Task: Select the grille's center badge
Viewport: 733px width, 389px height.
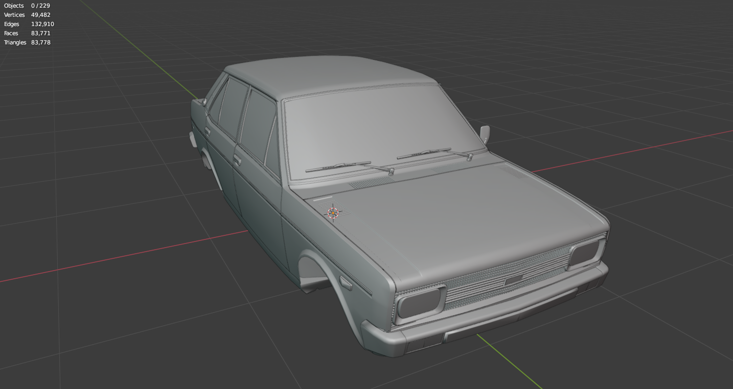Action: pyautogui.click(x=514, y=280)
